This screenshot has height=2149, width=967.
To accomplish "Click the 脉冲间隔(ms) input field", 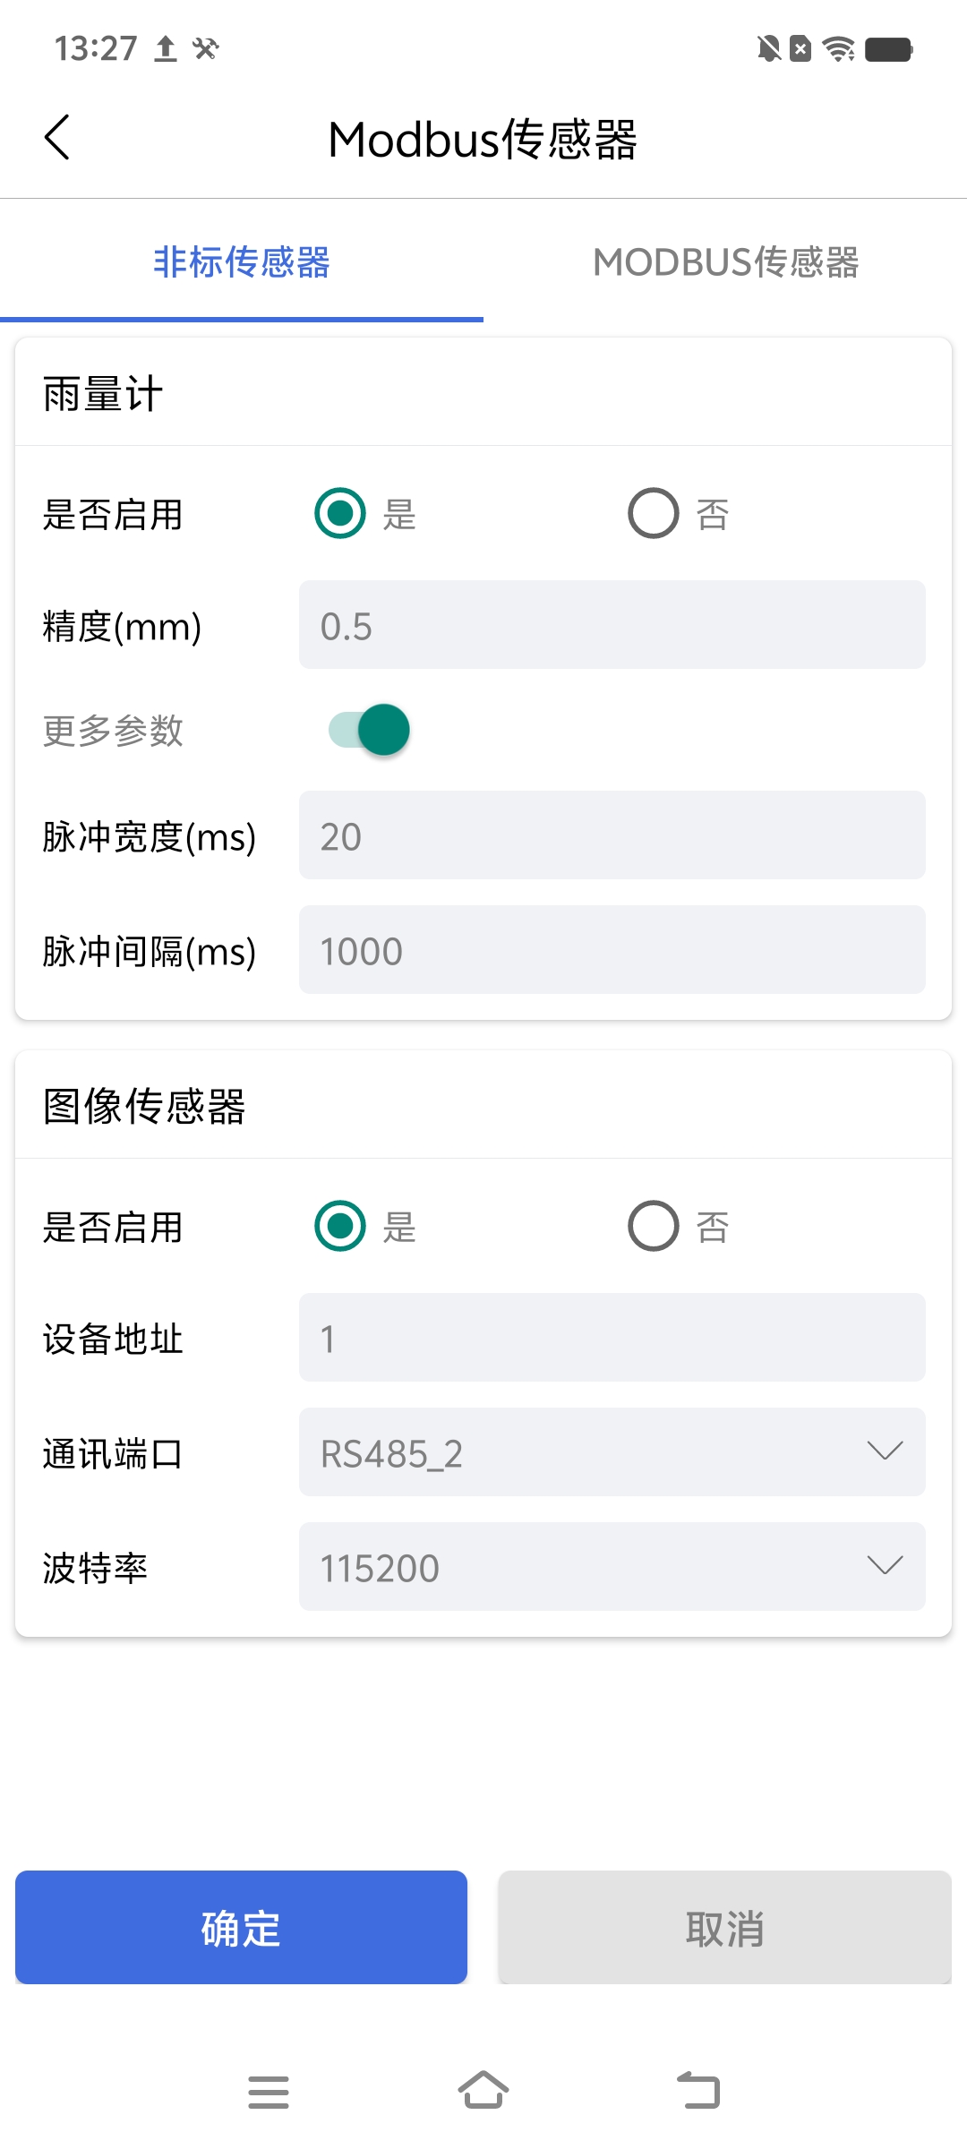I will tap(612, 950).
